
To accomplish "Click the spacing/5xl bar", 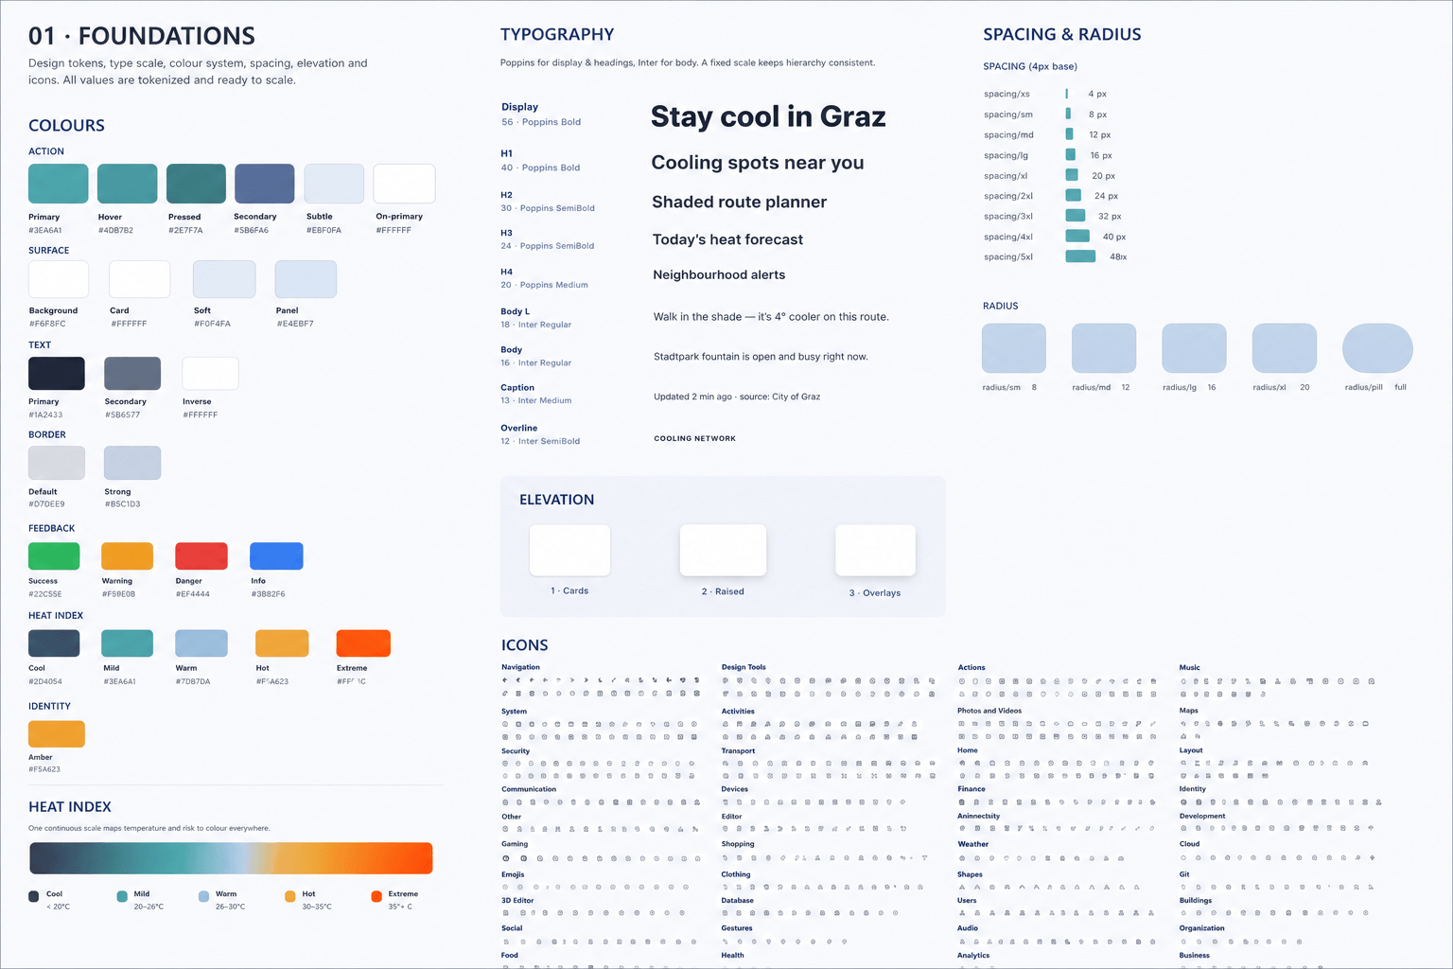I will point(1080,256).
